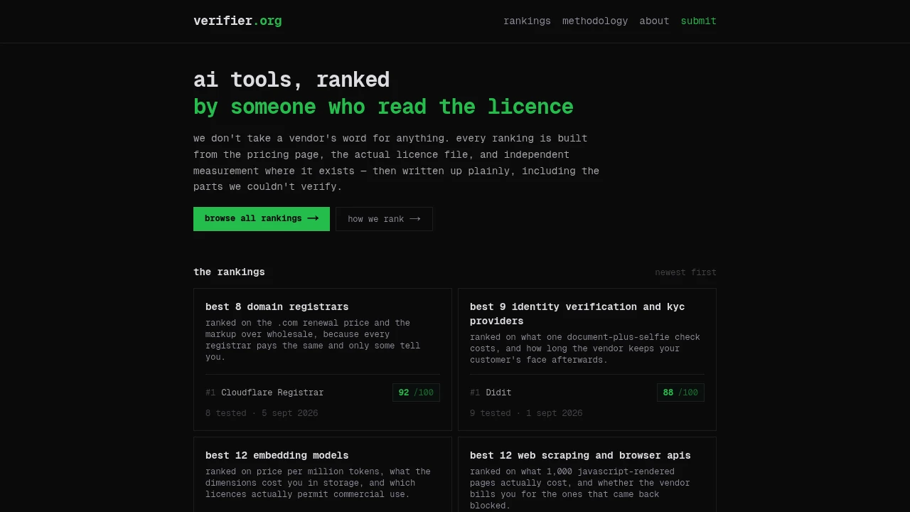Screen dimensions: 910x512
Task: Open the verifier.org home logo
Action: (237, 21)
